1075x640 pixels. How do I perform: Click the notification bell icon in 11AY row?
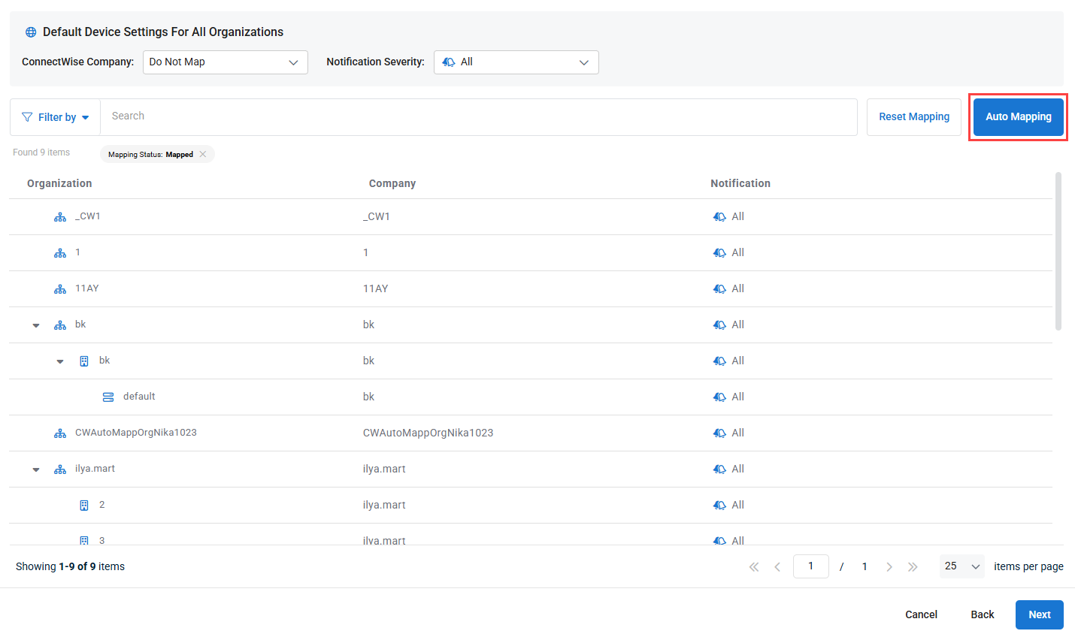click(719, 289)
